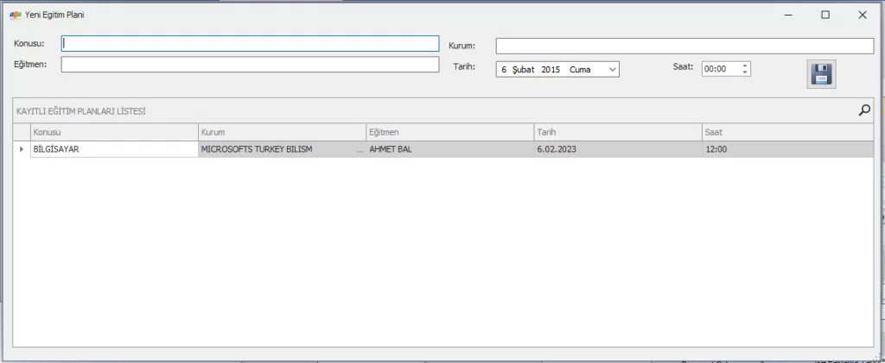Decrease Saat with the down arrow
Image resolution: width=885 pixels, height=363 pixels.
tap(745, 72)
